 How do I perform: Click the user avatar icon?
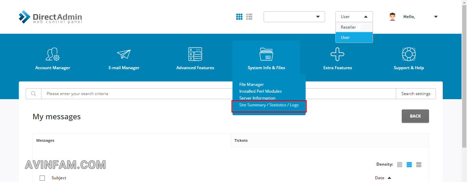coord(392,17)
